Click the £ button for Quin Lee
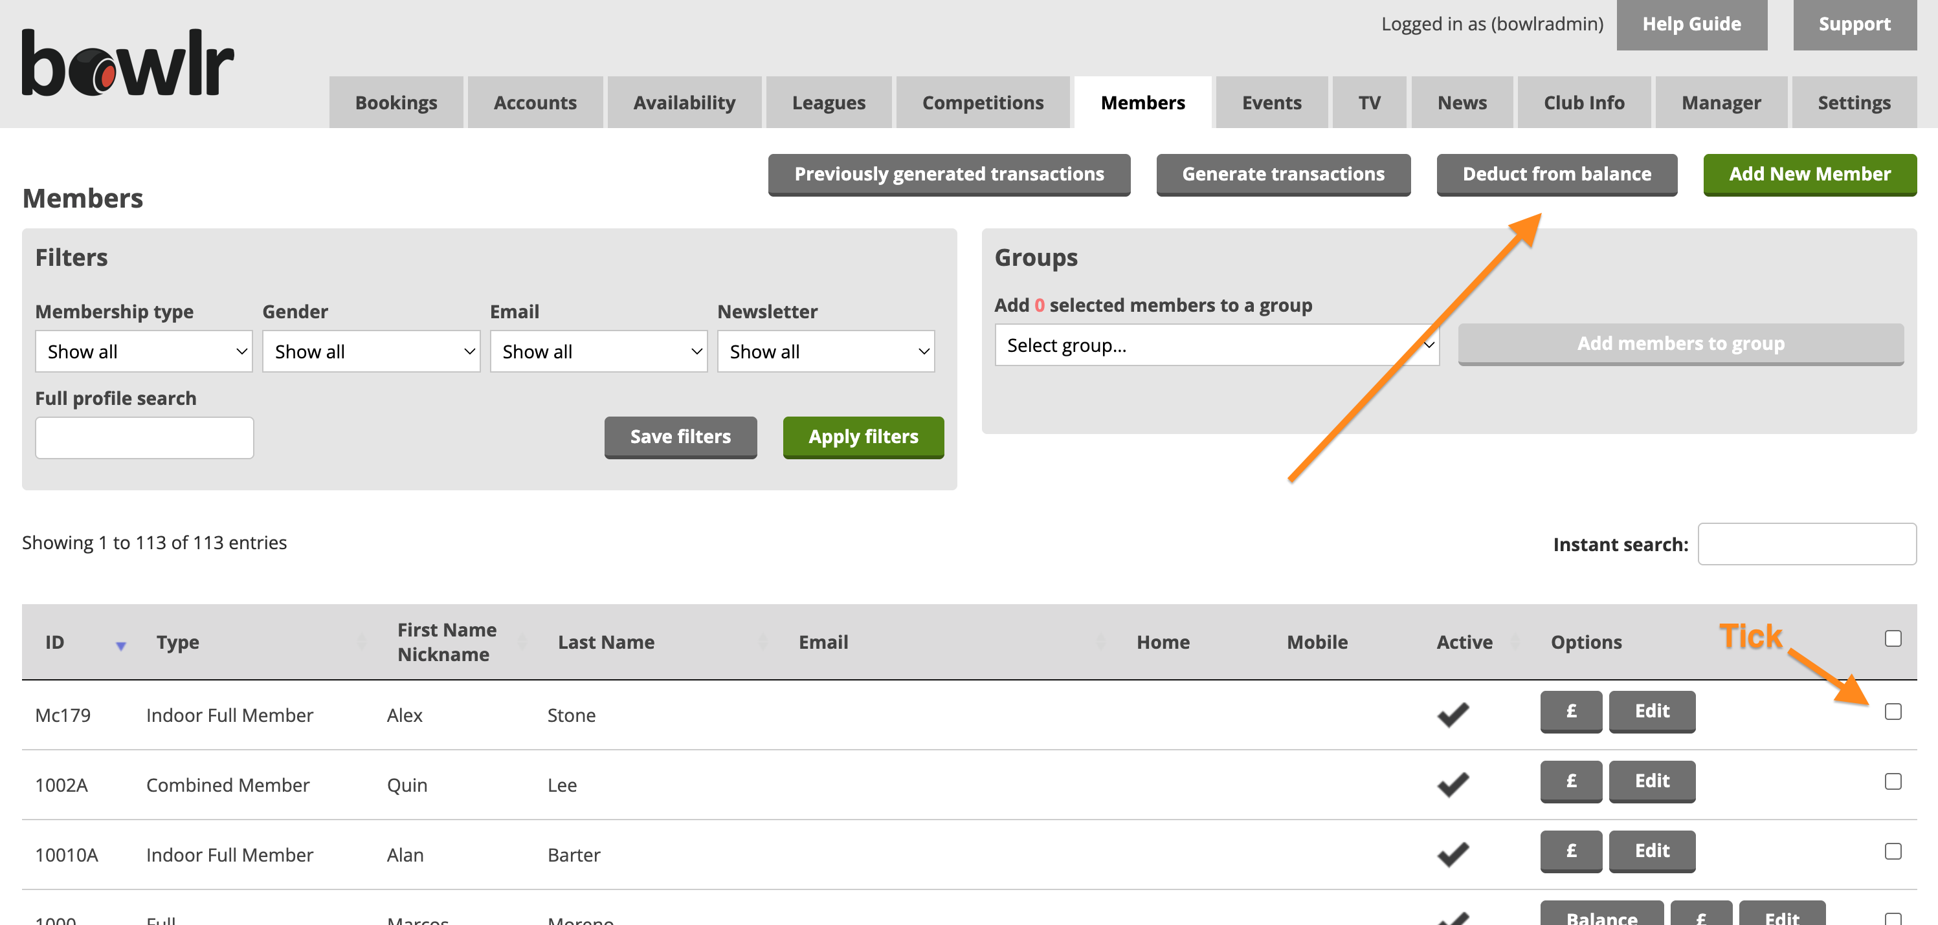The width and height of the screenshot is (1938, 925). 1571,781
